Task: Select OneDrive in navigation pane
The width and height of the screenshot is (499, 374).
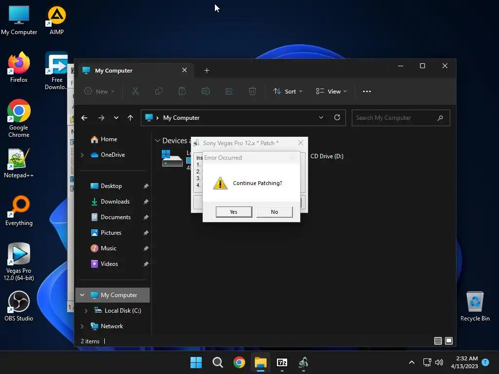Action: [113, 154]
